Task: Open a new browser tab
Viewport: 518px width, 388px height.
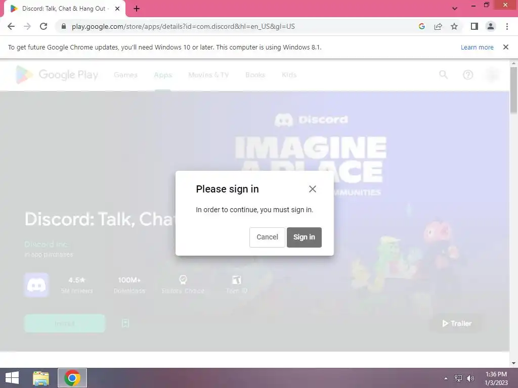Action: [137, 9]
